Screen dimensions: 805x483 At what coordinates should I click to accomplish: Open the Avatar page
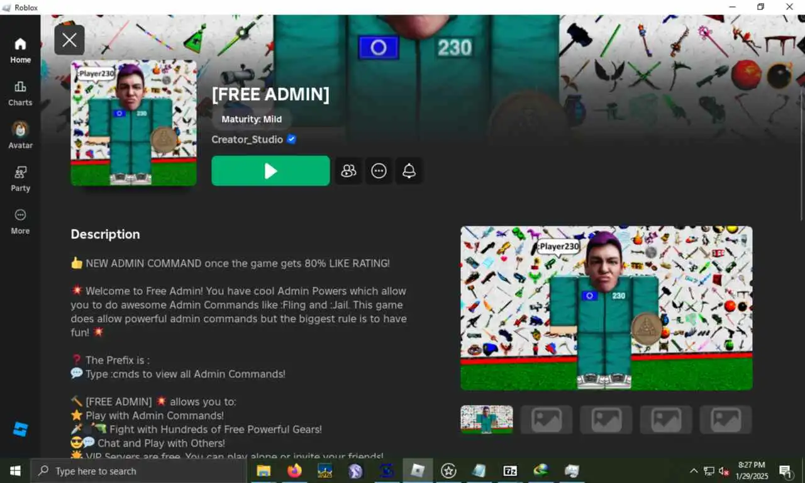click(20, 136)
